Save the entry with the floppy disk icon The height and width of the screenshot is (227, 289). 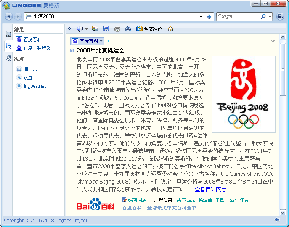coord(106,29)
